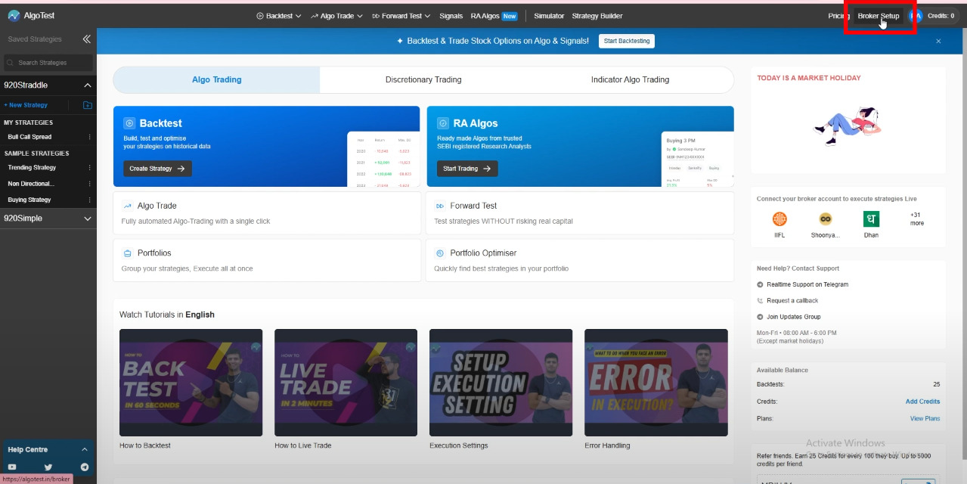
Task: Show the +31 more brokers
Action: 916,219
